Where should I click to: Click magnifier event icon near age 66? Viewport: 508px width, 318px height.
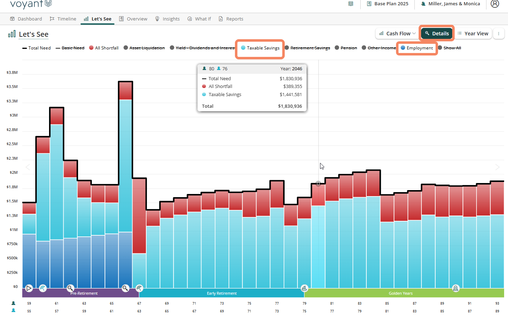point(125,288)
